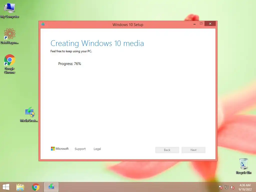Viewport: 256px width, 192px height.
Task: Open File Explorer from the taskbar
Action: 20,187
